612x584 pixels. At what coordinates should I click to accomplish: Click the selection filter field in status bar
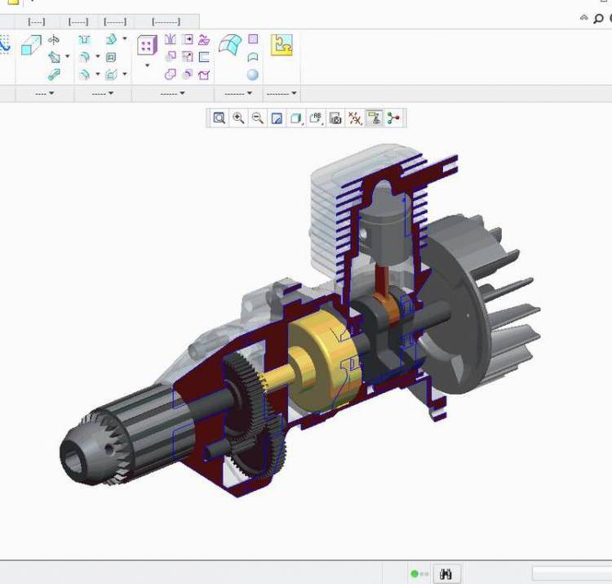(x=571, y=574)
